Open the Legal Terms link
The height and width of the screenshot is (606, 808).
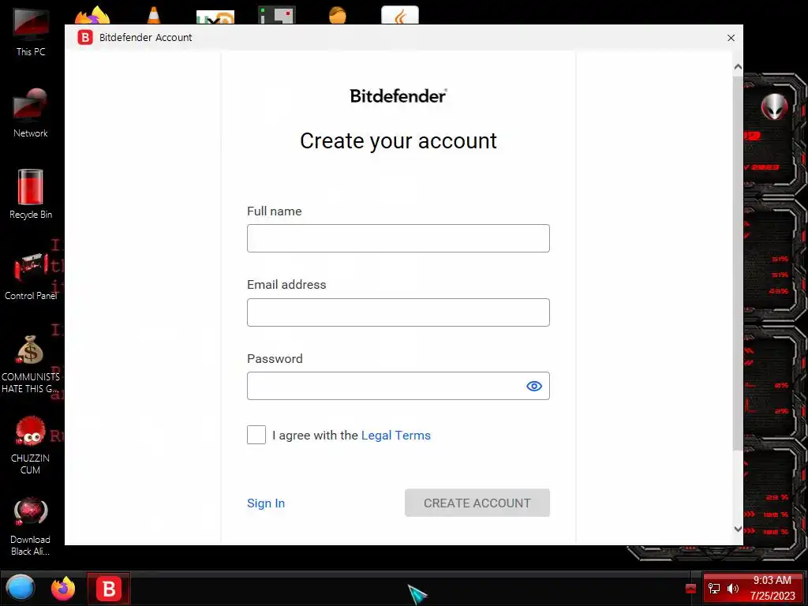(x=396, y=436)
